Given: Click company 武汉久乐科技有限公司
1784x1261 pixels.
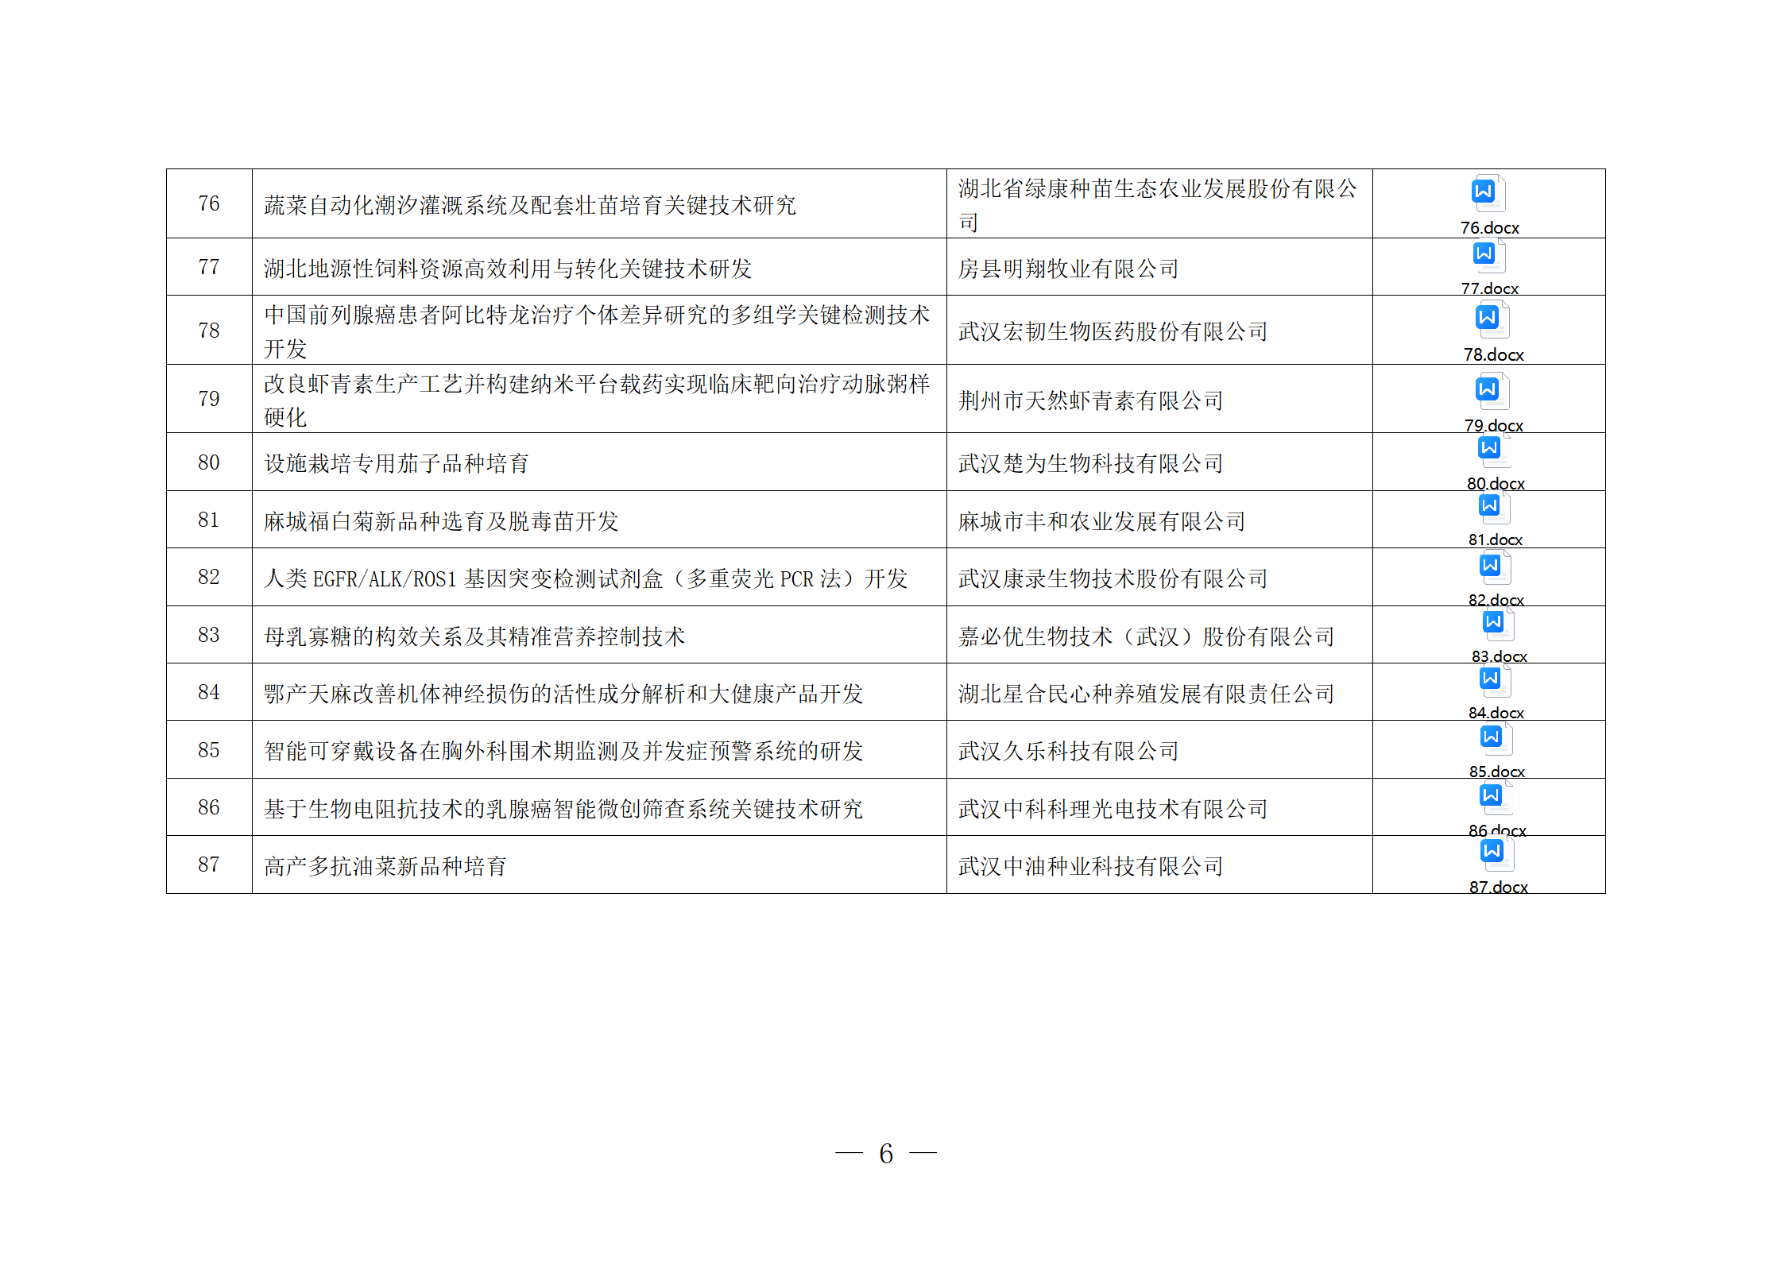Looking at the screenshot, I should pyautogui.click(x=1069, y=751).
